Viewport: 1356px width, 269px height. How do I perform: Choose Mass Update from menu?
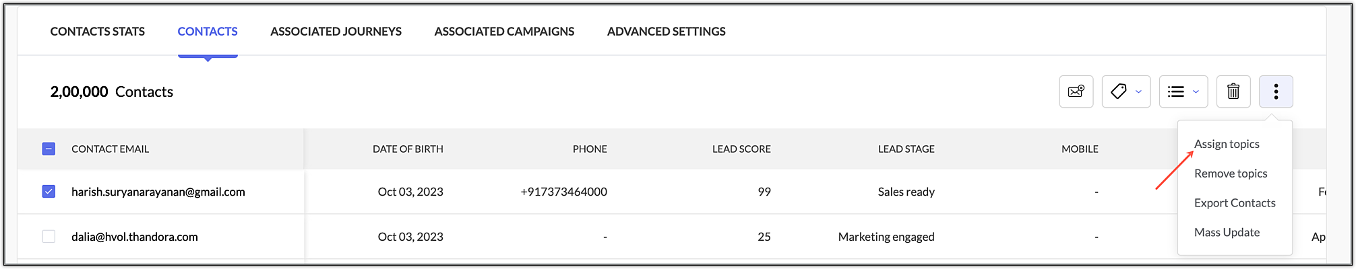(x=1227, y=232)
